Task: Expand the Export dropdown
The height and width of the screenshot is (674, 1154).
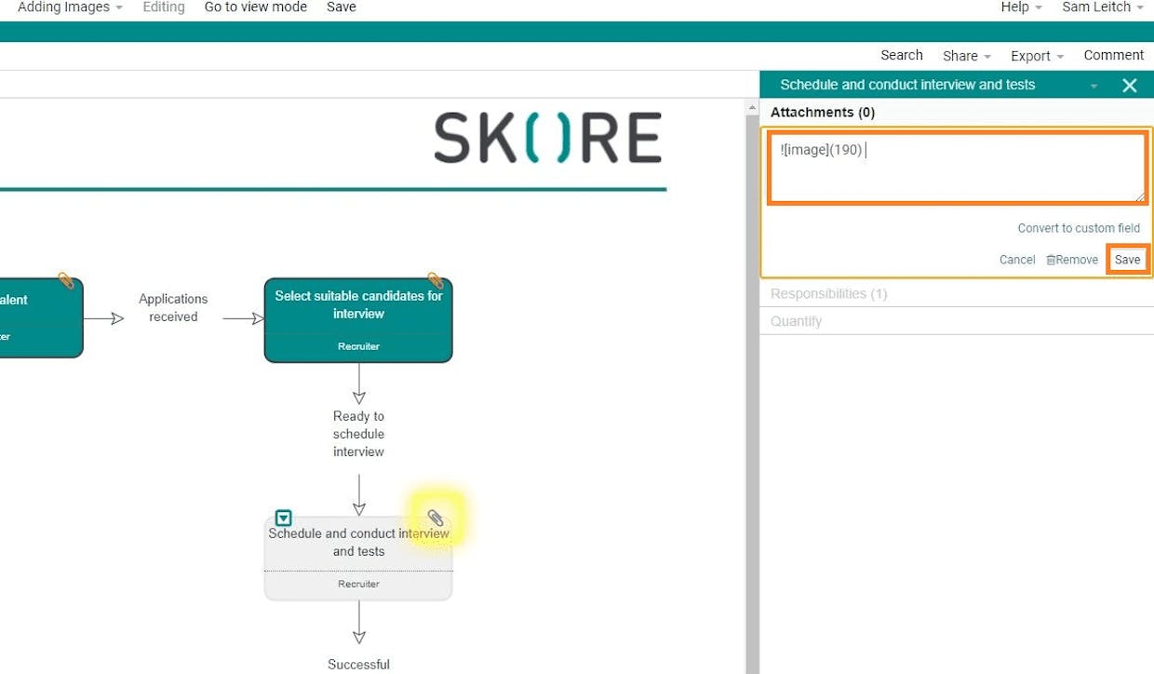Action: click(x=1037, y=56)
